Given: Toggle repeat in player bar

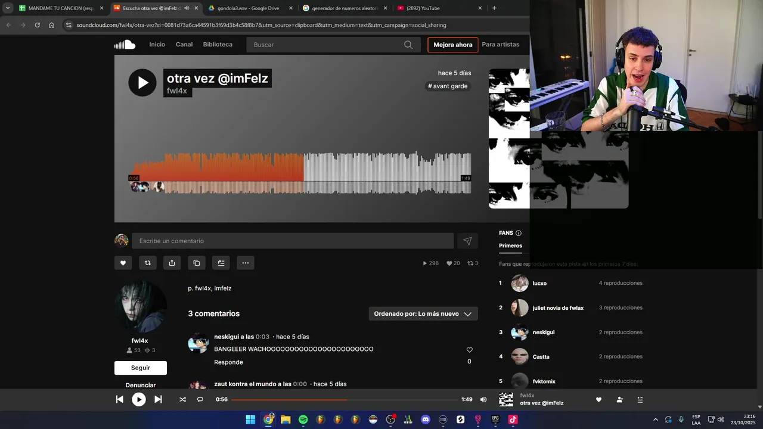Looking at the screenshot, I should (200, 400).
